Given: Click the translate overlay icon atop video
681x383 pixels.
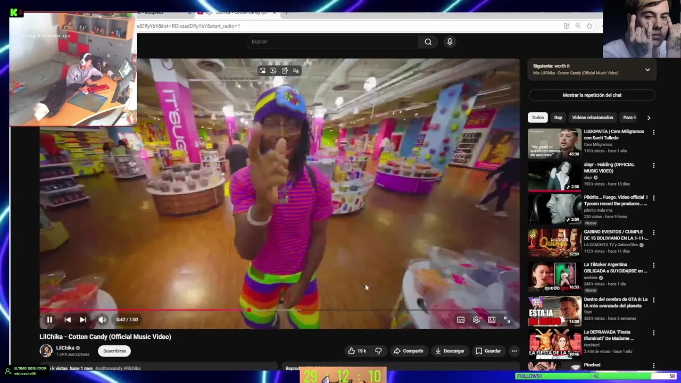Looking at the screenshot, I should [296, 71].
